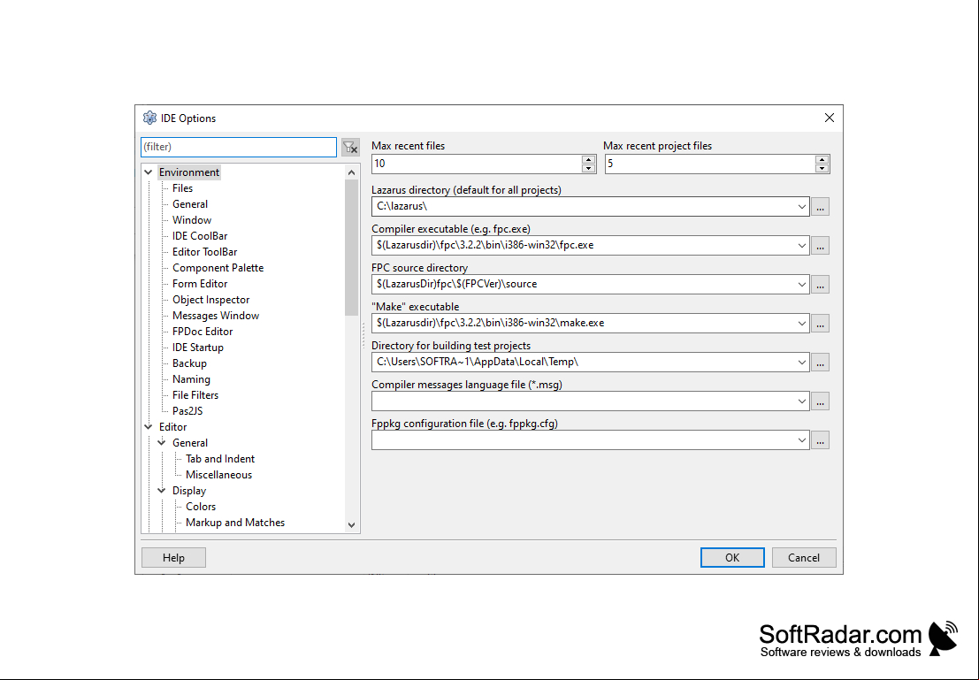Viewport: 979px width, 680px height.
Task: Browse for the Lazarus directory
Action: [x=821, y=207]
